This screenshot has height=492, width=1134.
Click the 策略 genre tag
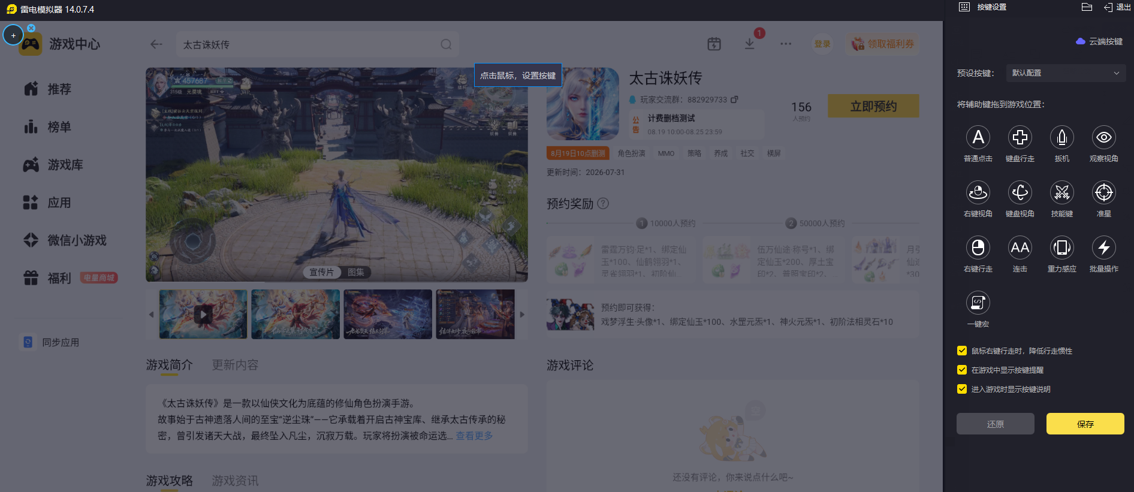click(x=694, y=153)
